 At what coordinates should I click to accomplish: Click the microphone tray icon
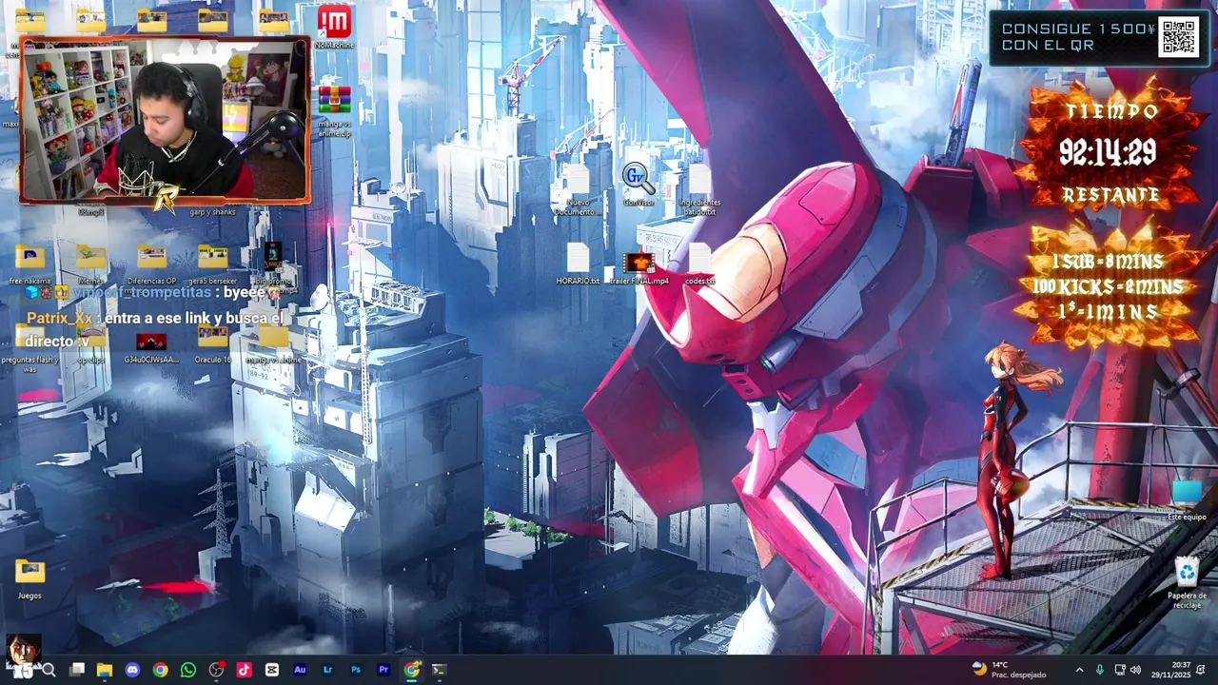point(1100,670)
